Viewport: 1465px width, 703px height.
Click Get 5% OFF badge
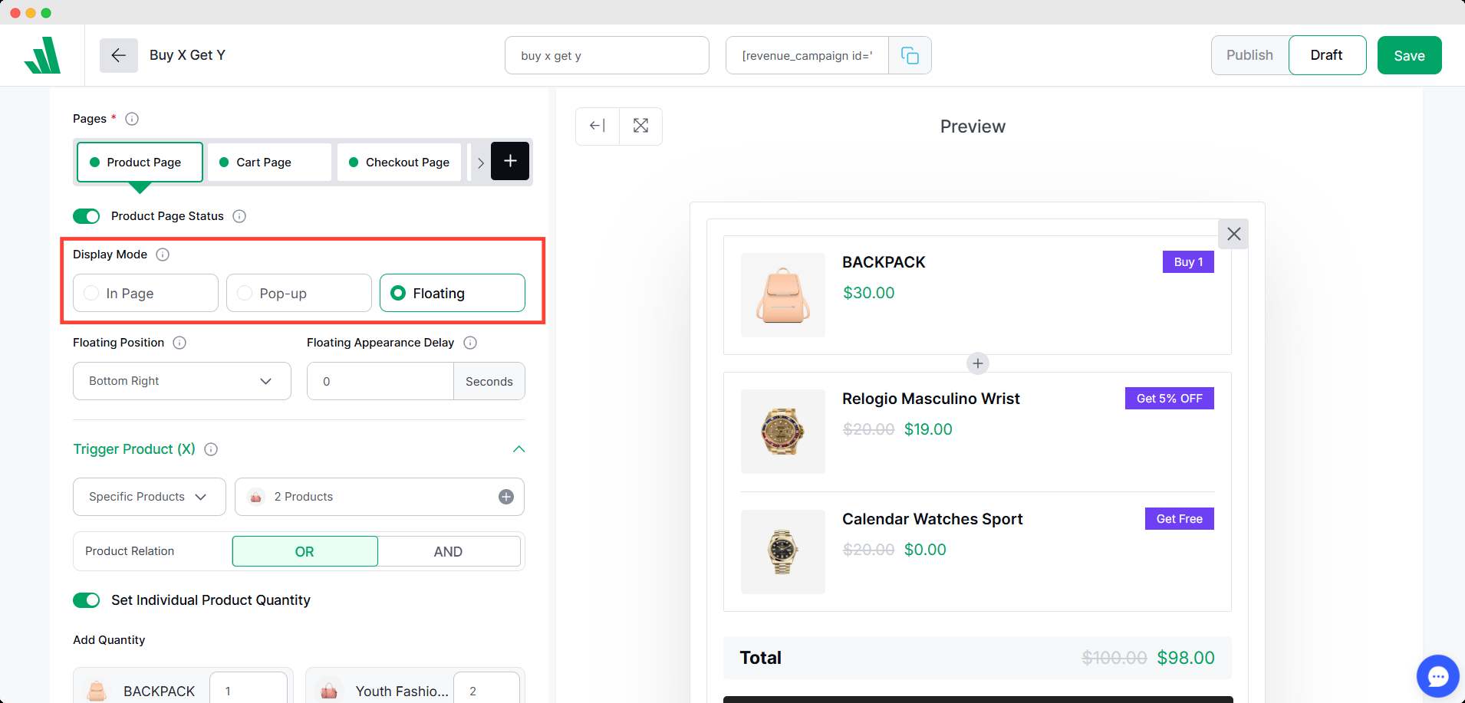[x=1169, y=398]
